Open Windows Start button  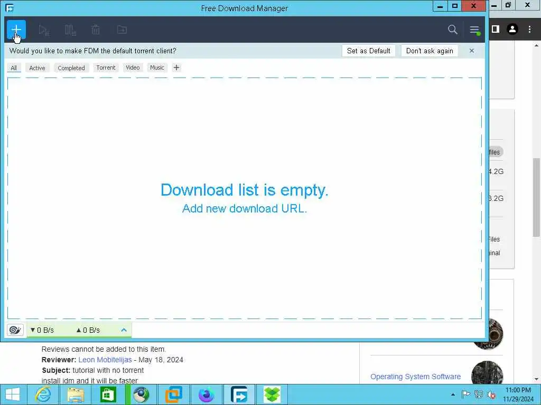(x=13, y=394)
